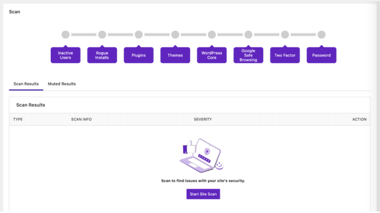The width and height of the screenshot is (380, 213).
Task: Click the SEVERITY column header
Action: (203, 119)
